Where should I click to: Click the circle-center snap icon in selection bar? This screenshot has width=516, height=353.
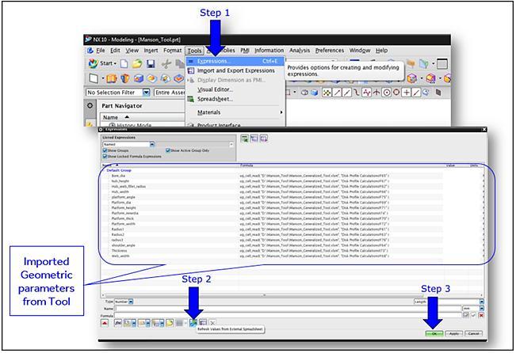[x=387, y=93]
